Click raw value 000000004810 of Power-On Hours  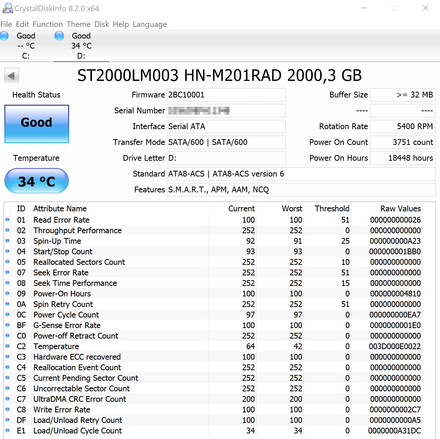click(395, 294)
